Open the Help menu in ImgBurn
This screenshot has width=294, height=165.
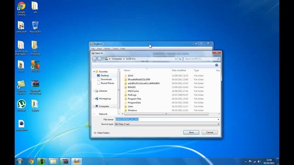pos(123,49)
